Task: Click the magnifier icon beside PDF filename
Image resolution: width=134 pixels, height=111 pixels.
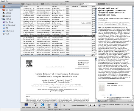Action: coord(132,105)
